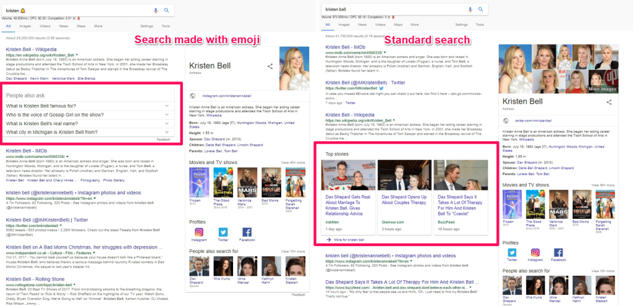The image size is (633, 306).
Task: Open Tools in standard search
Action: [x=480, y=25]
